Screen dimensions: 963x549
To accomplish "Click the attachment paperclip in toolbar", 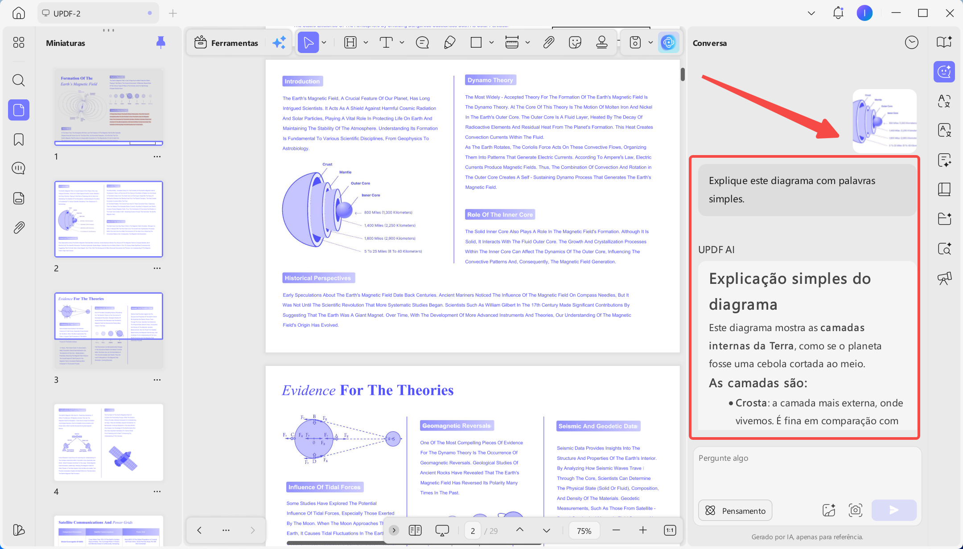I will (548, 43).
